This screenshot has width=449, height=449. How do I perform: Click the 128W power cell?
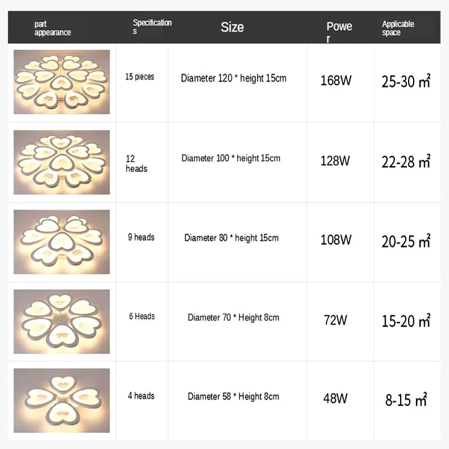click(335, 161)
